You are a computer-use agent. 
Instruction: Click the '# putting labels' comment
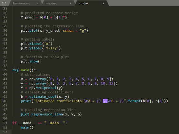point(38,39)
